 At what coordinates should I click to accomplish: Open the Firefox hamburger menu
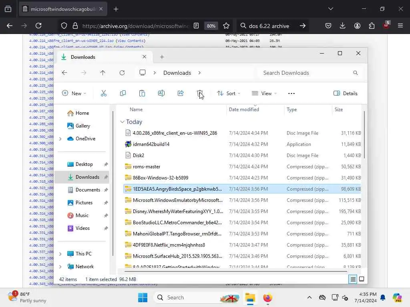(400, 26)
